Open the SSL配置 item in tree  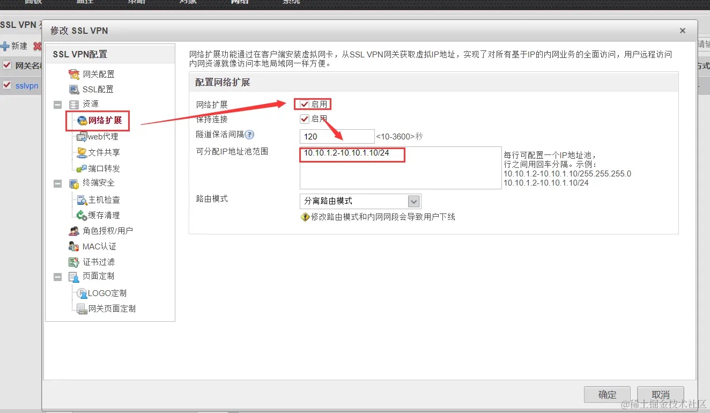(x=91, y=89)
